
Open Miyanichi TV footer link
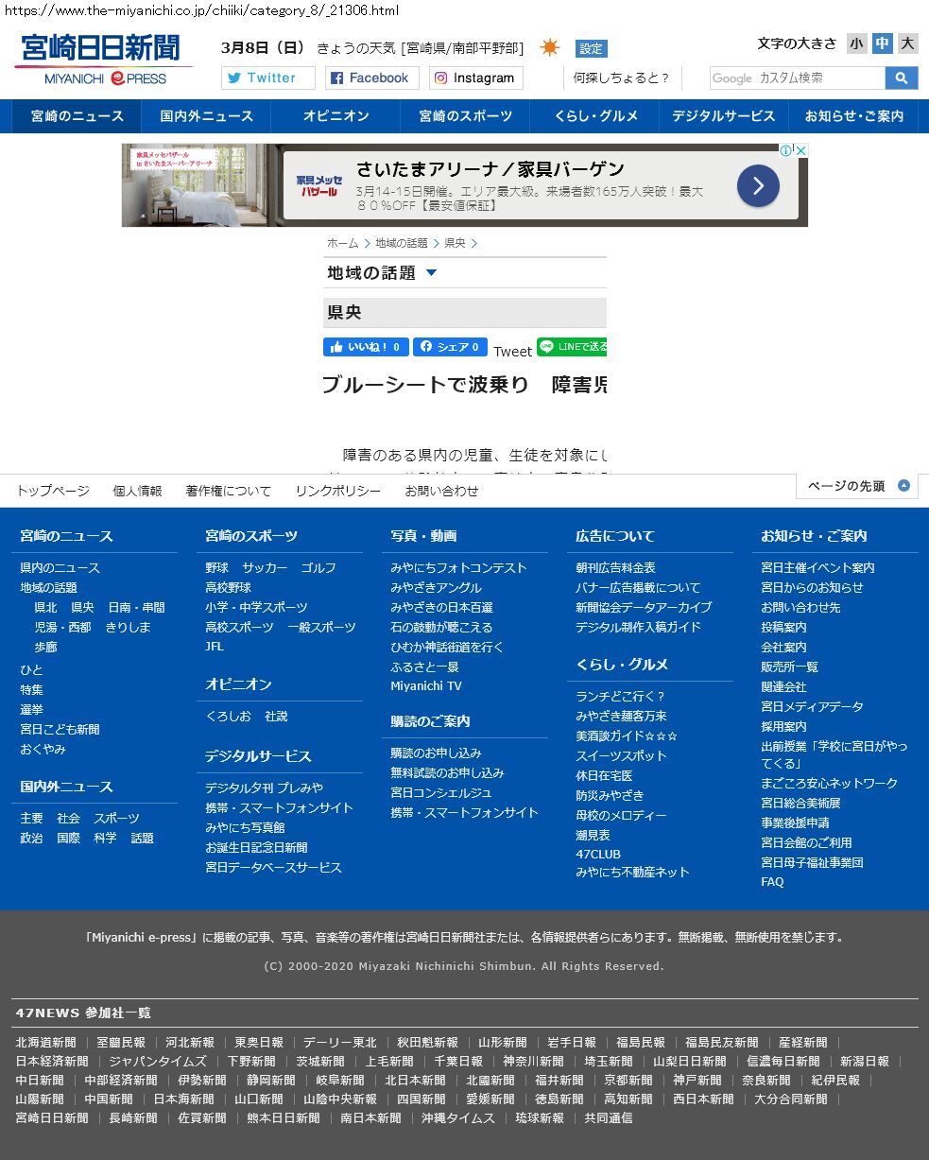[x=426, y=685]
